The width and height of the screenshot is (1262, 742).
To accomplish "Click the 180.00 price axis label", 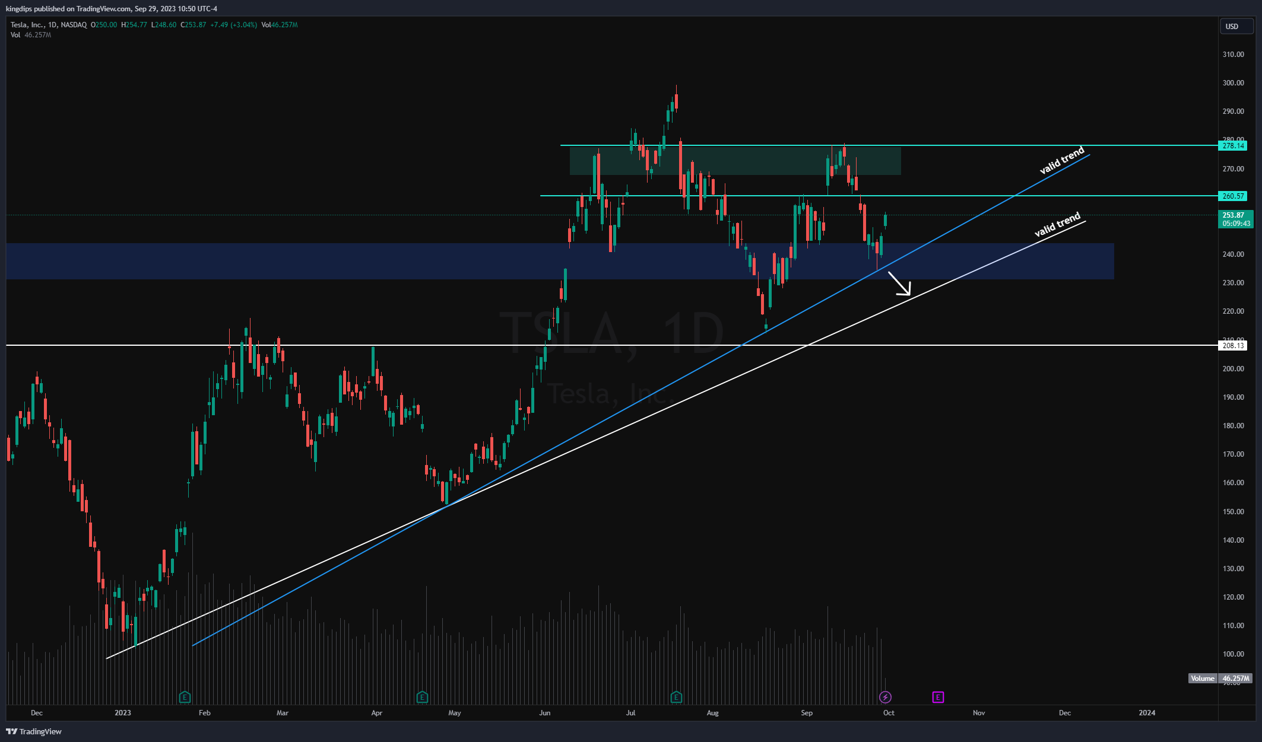I will (1233, 426).
